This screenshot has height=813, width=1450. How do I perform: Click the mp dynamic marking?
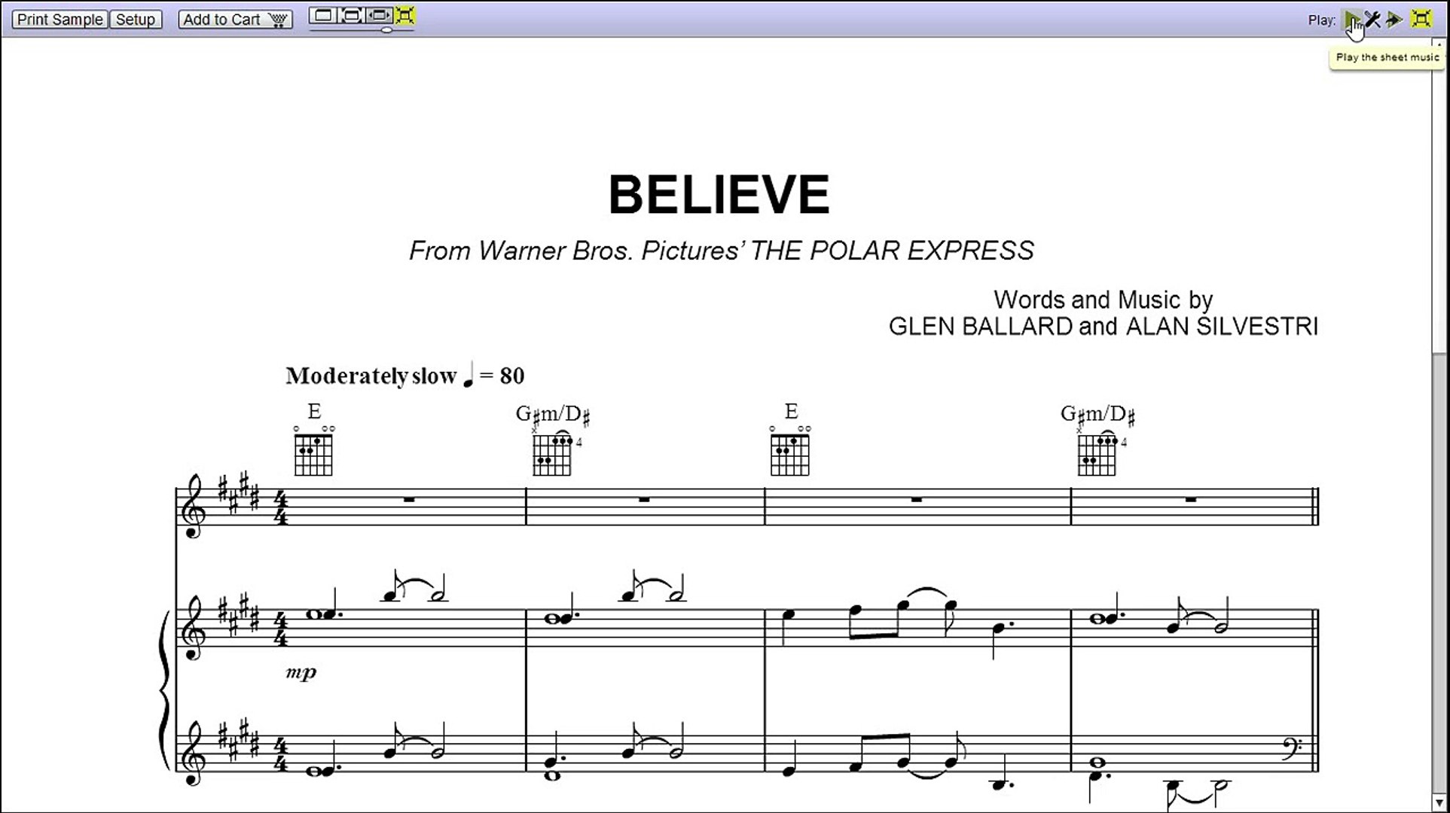pyautogui.click(x=301, y=672)
